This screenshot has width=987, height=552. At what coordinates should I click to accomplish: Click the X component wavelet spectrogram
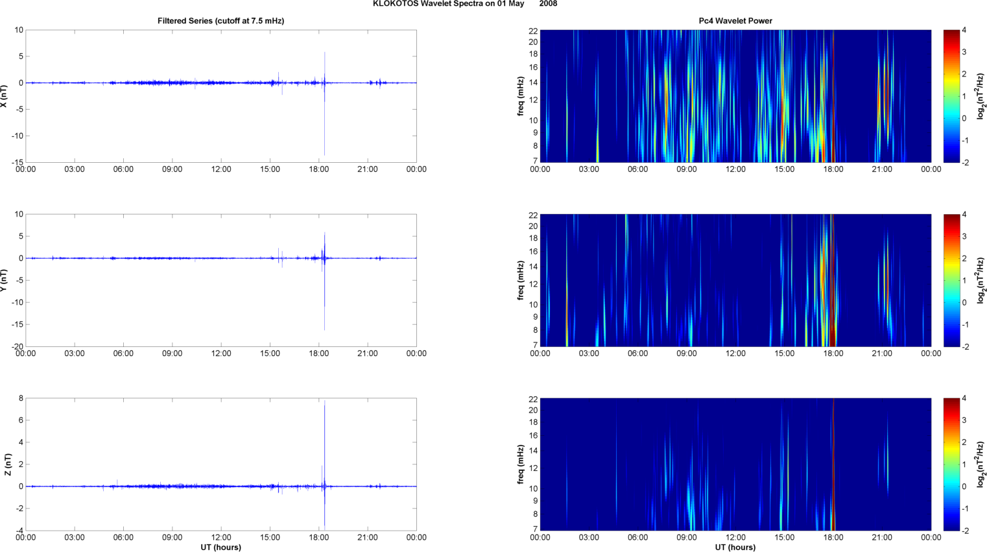[x=735, y=96]
